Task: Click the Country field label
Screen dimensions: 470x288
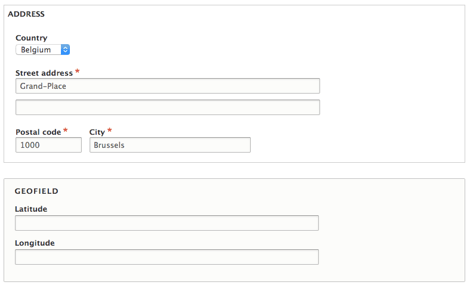Action: click(x=31, y=38)
